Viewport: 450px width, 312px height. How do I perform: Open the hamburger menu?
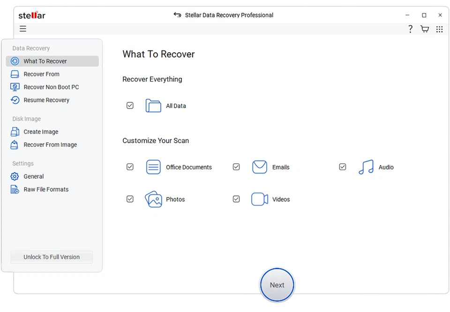click(x=22, y=29)
